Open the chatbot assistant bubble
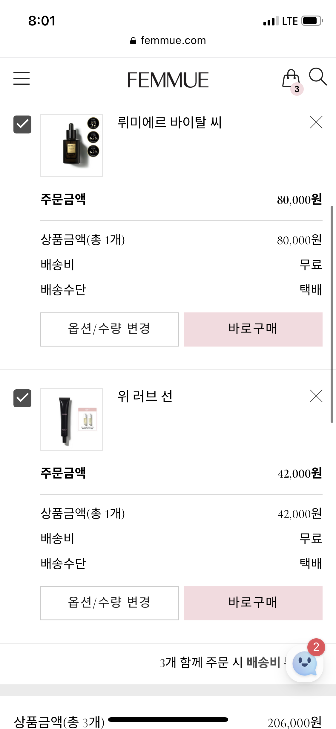Viewport: 336px width, 729px height. tap(305, 663)
